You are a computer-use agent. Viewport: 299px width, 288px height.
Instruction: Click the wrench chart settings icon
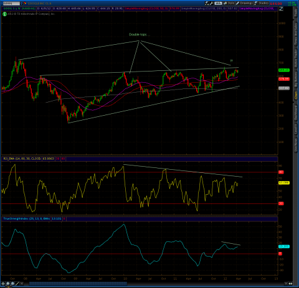[x=211, y=3]
